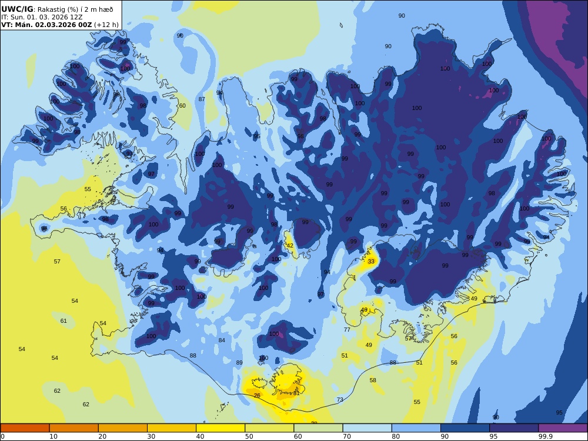
Task: Click the humidity value '87' on the map
Action: tap(202, 99)
